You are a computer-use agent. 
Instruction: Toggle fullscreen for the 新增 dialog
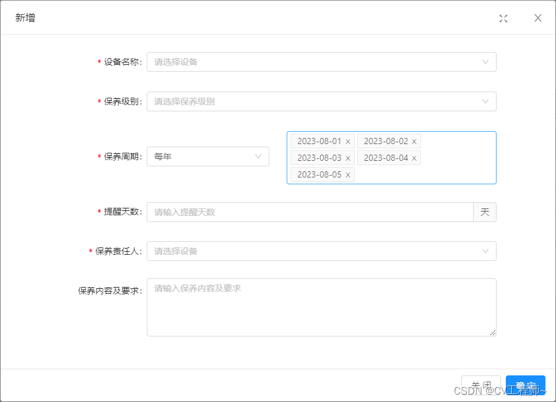[x=503, y=19]
